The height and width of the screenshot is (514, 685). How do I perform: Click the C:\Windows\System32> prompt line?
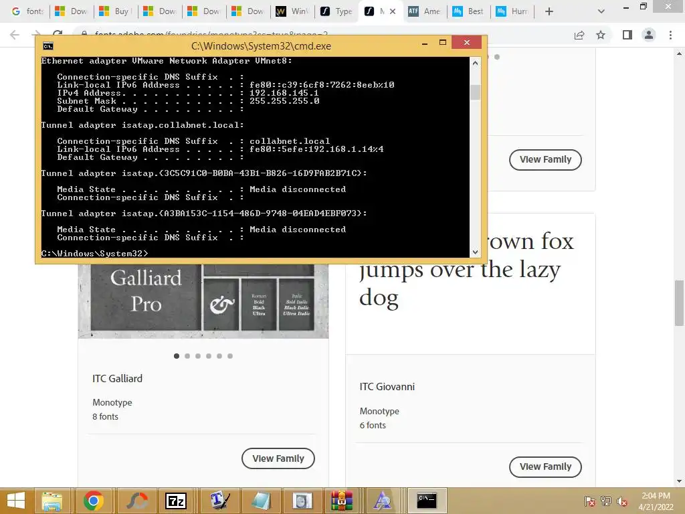(95, 254)
